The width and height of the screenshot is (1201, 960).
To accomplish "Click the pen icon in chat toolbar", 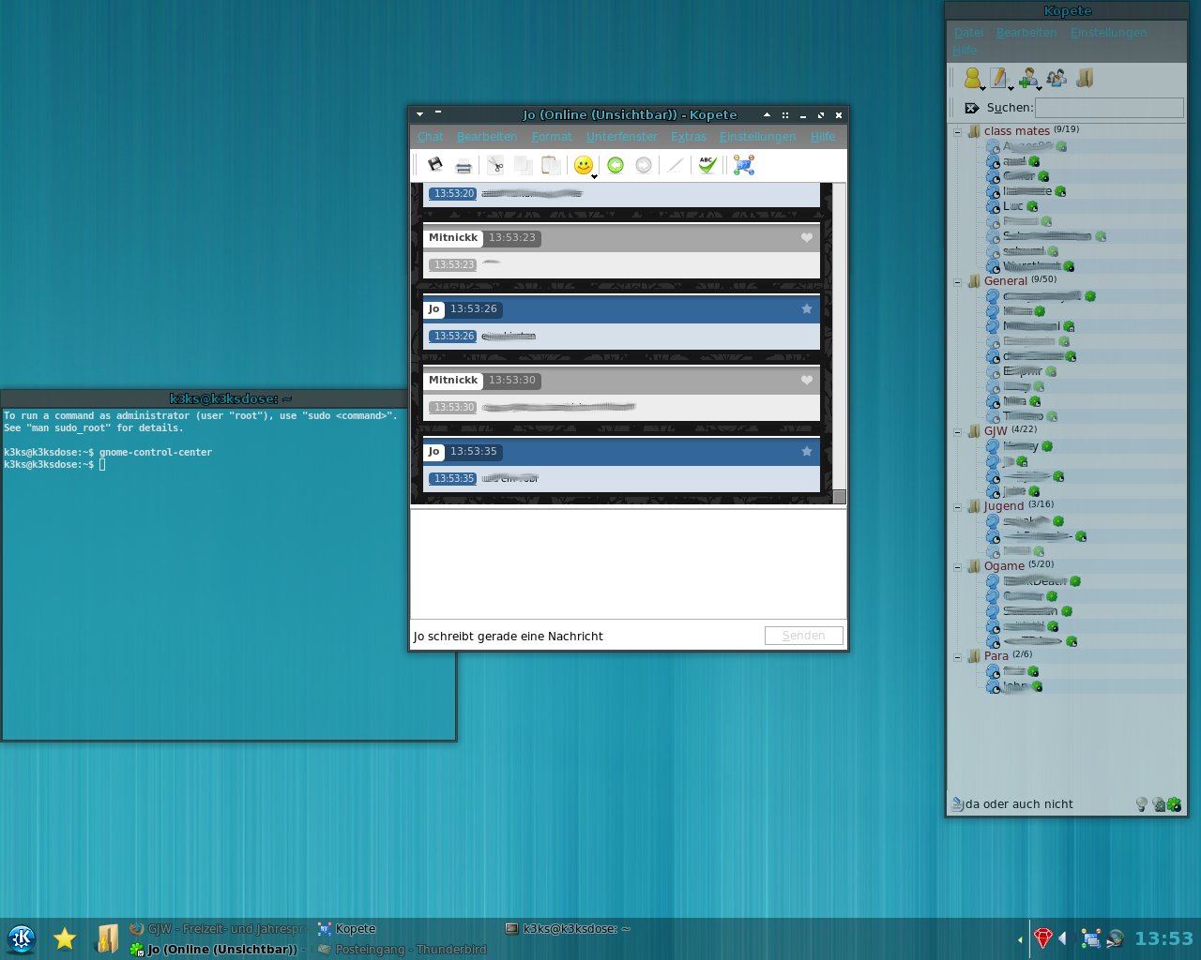I will [x=675, y=165].
